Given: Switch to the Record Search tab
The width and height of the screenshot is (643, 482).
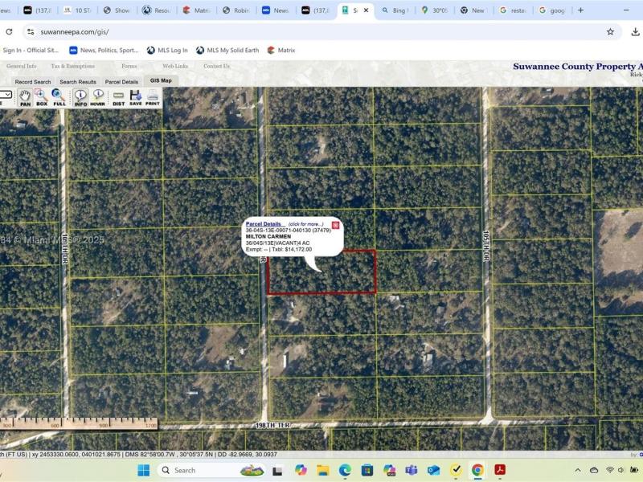Looking at the screenshot, I should (32, 81).
